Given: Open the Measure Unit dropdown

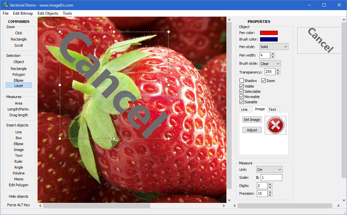Looking at the screenshot, I should point(269,170).
